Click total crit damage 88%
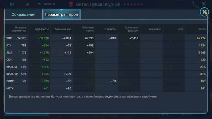Viewport: 212px width, 119px height. [x=203, y=74]
